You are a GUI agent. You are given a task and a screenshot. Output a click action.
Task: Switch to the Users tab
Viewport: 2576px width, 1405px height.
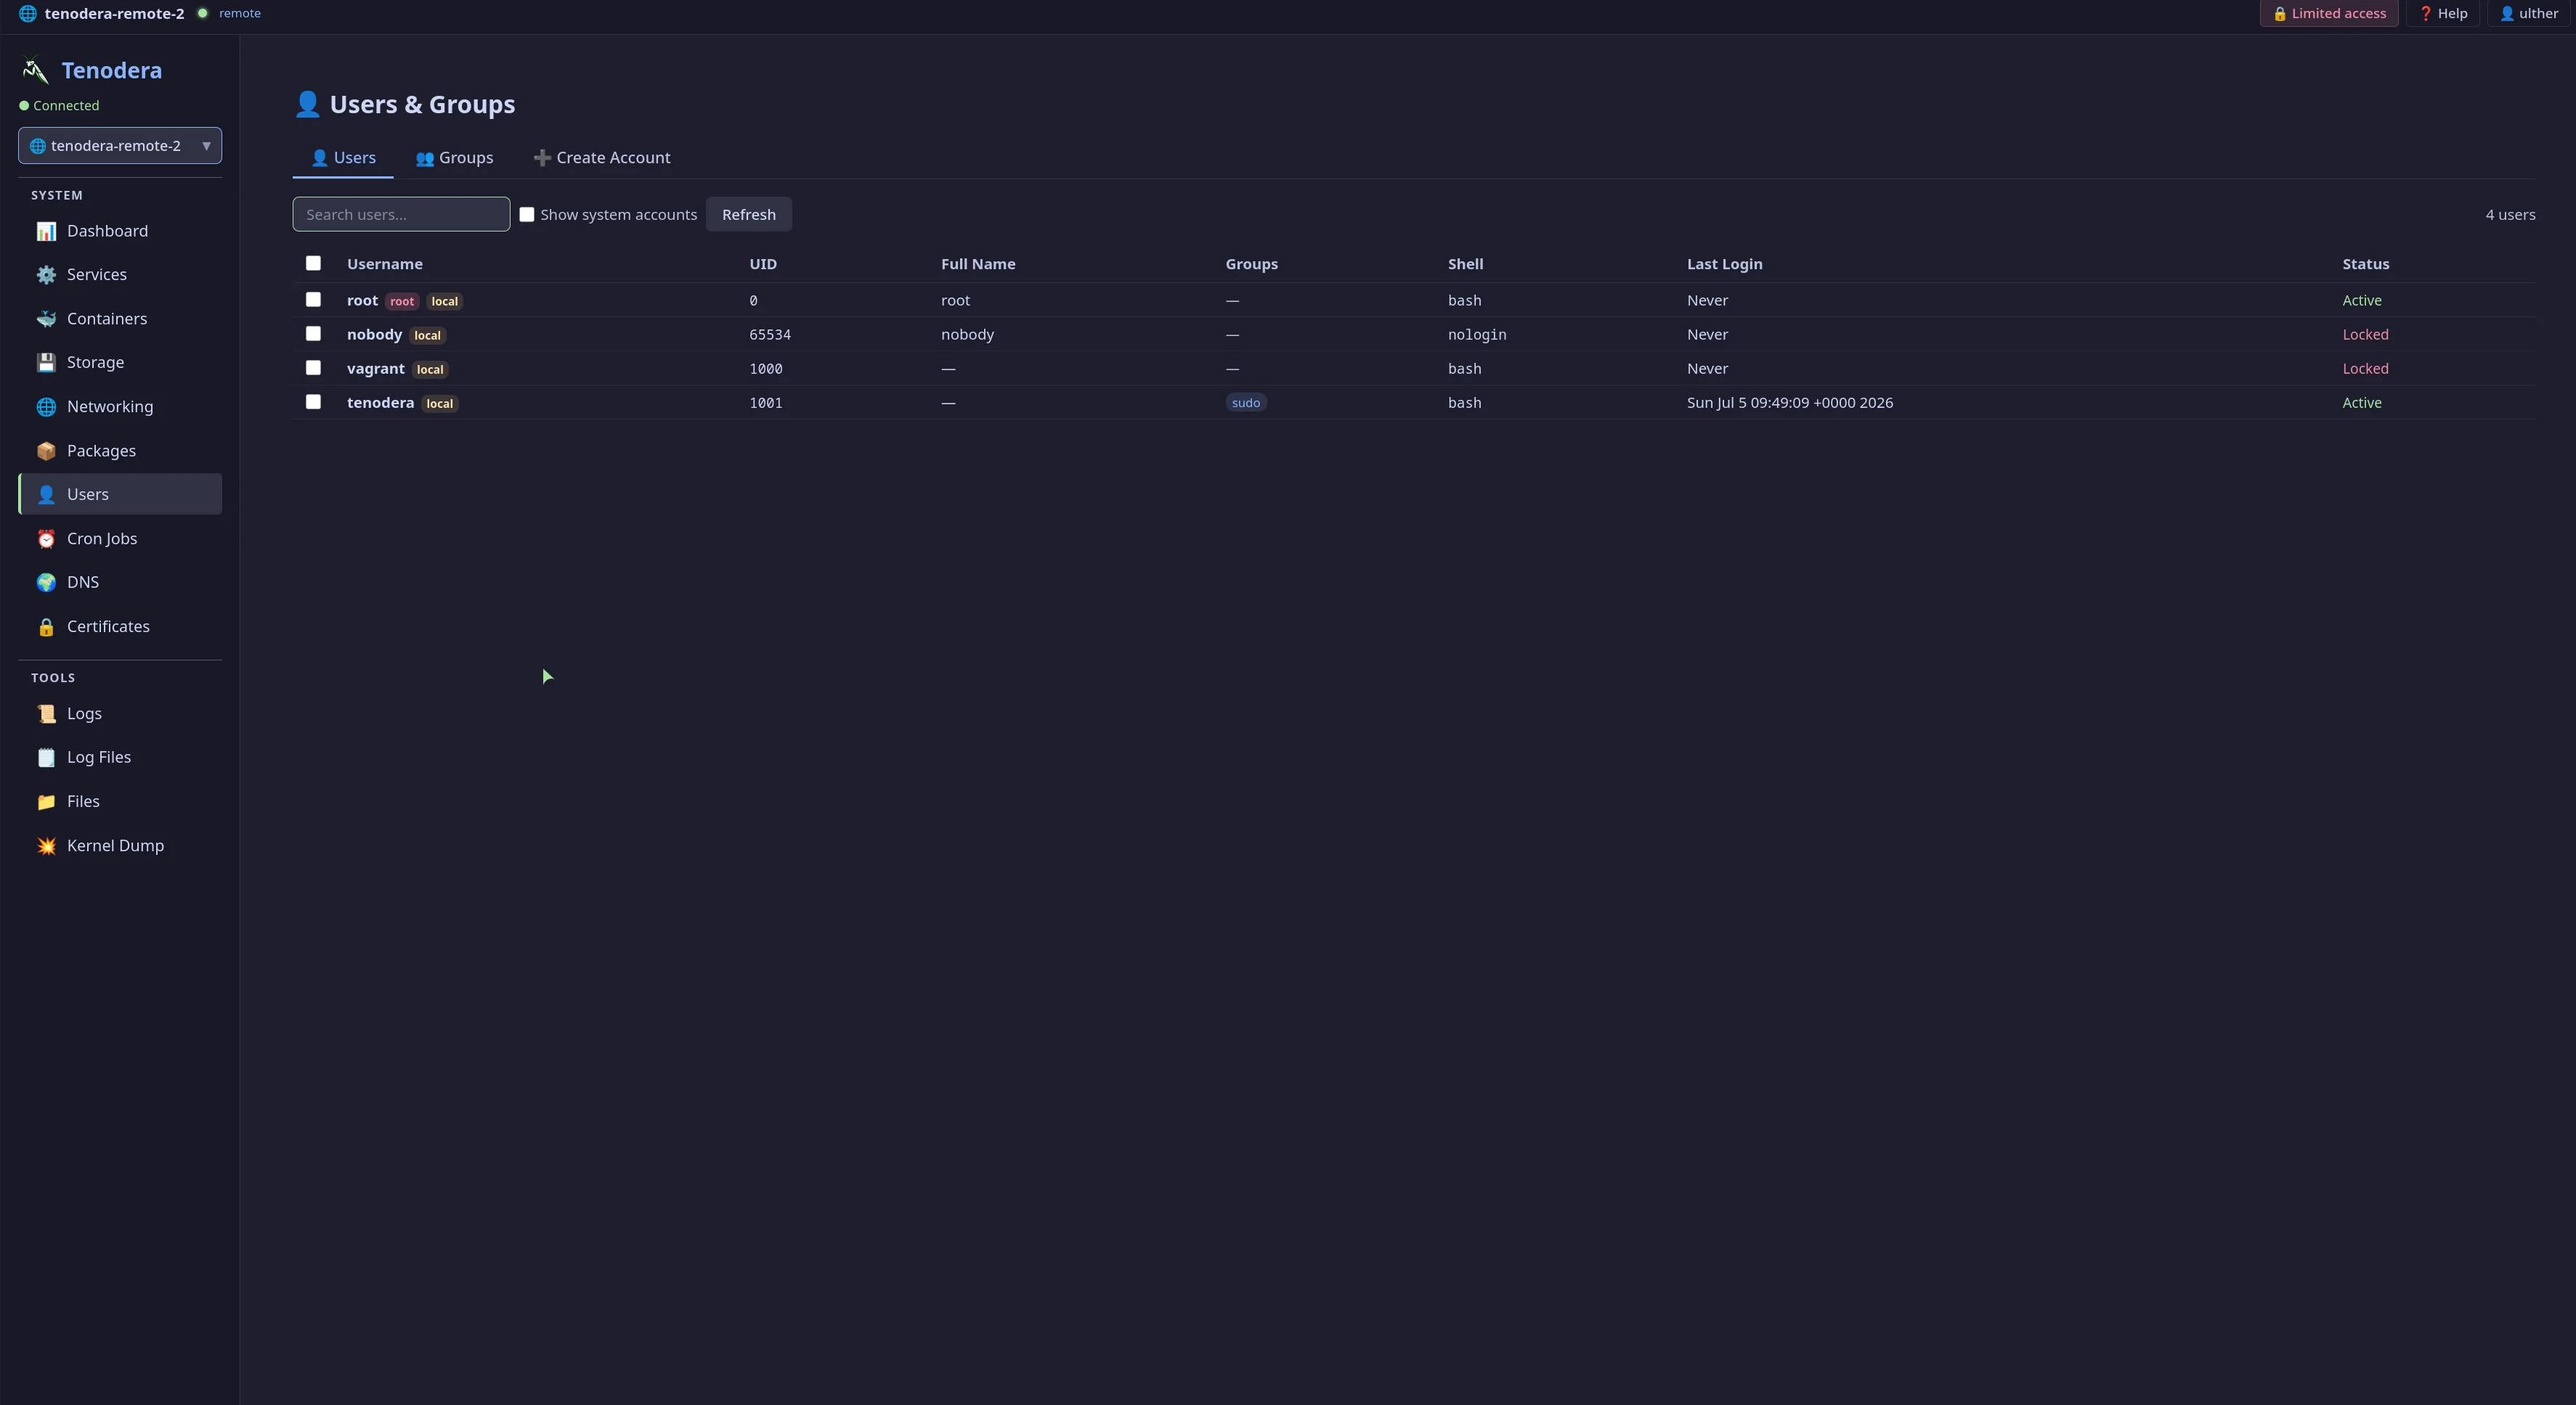pyautogui.click(x=343, y=158)
